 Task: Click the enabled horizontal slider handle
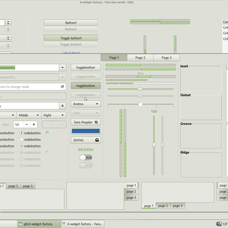[140, 89]
